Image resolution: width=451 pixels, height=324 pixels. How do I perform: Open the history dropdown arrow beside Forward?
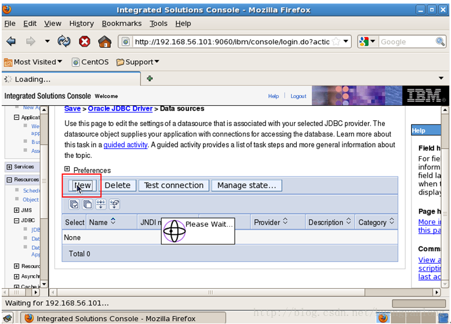click(x=47, y=41)
